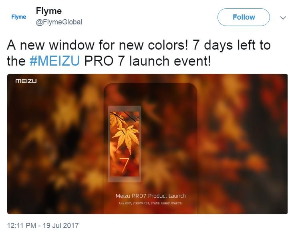Click the Zhuhai Grand Theatre event details line
The image size is (298, 232).
pyautogui.click(x=150, y=203)
